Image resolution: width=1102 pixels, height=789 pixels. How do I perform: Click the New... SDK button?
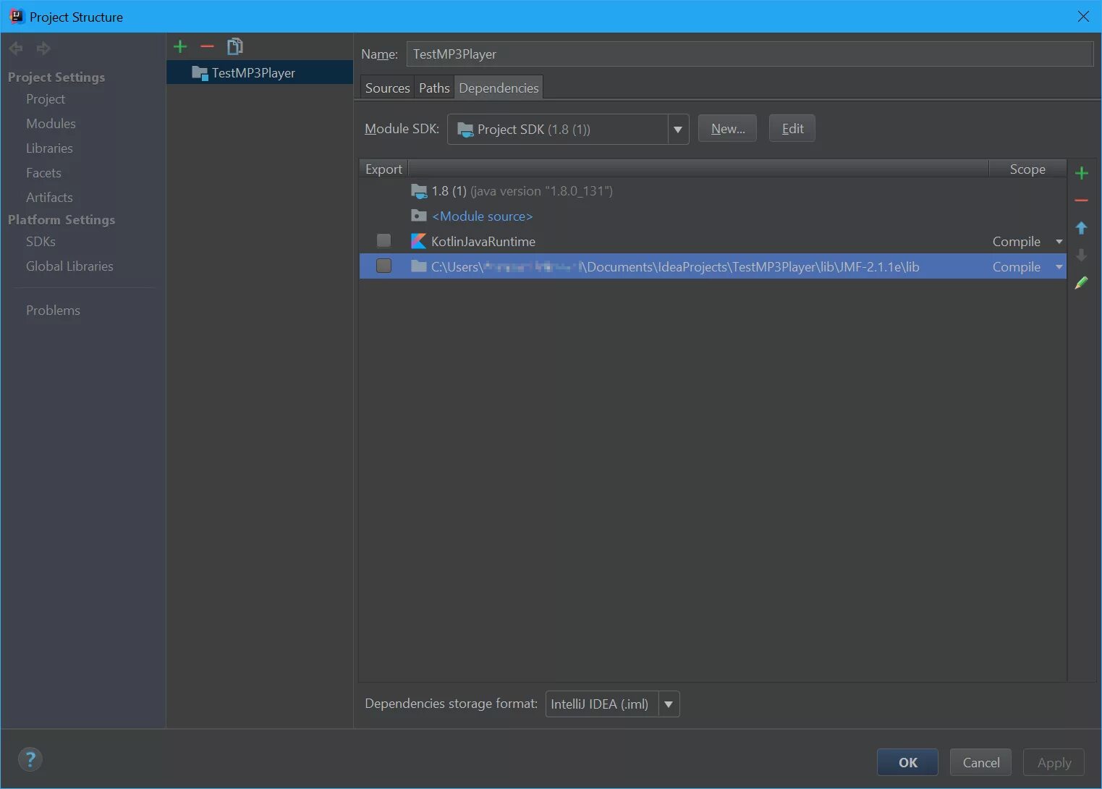point(727,129)
